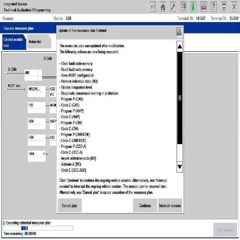Image resolution: width=240 pixels, height=240 pixels.
Task: Click the Vehicle E90 value
Action: (69, 18)
